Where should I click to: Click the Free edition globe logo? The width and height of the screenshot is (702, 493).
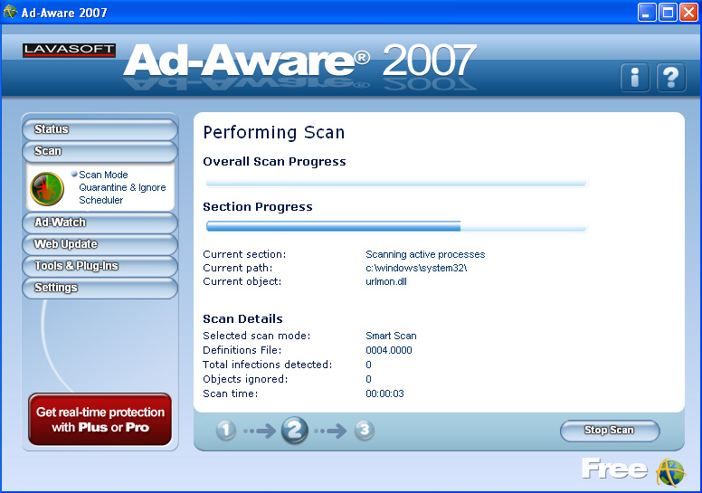point(670,472)
